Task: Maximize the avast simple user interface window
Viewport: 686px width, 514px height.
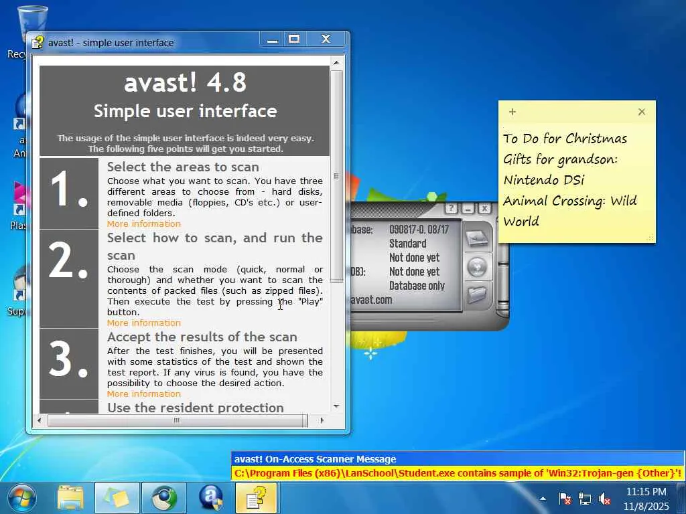Action: coord(294,39)
